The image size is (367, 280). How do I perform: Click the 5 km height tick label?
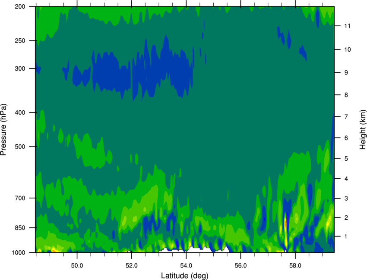[x=346, y=159]
